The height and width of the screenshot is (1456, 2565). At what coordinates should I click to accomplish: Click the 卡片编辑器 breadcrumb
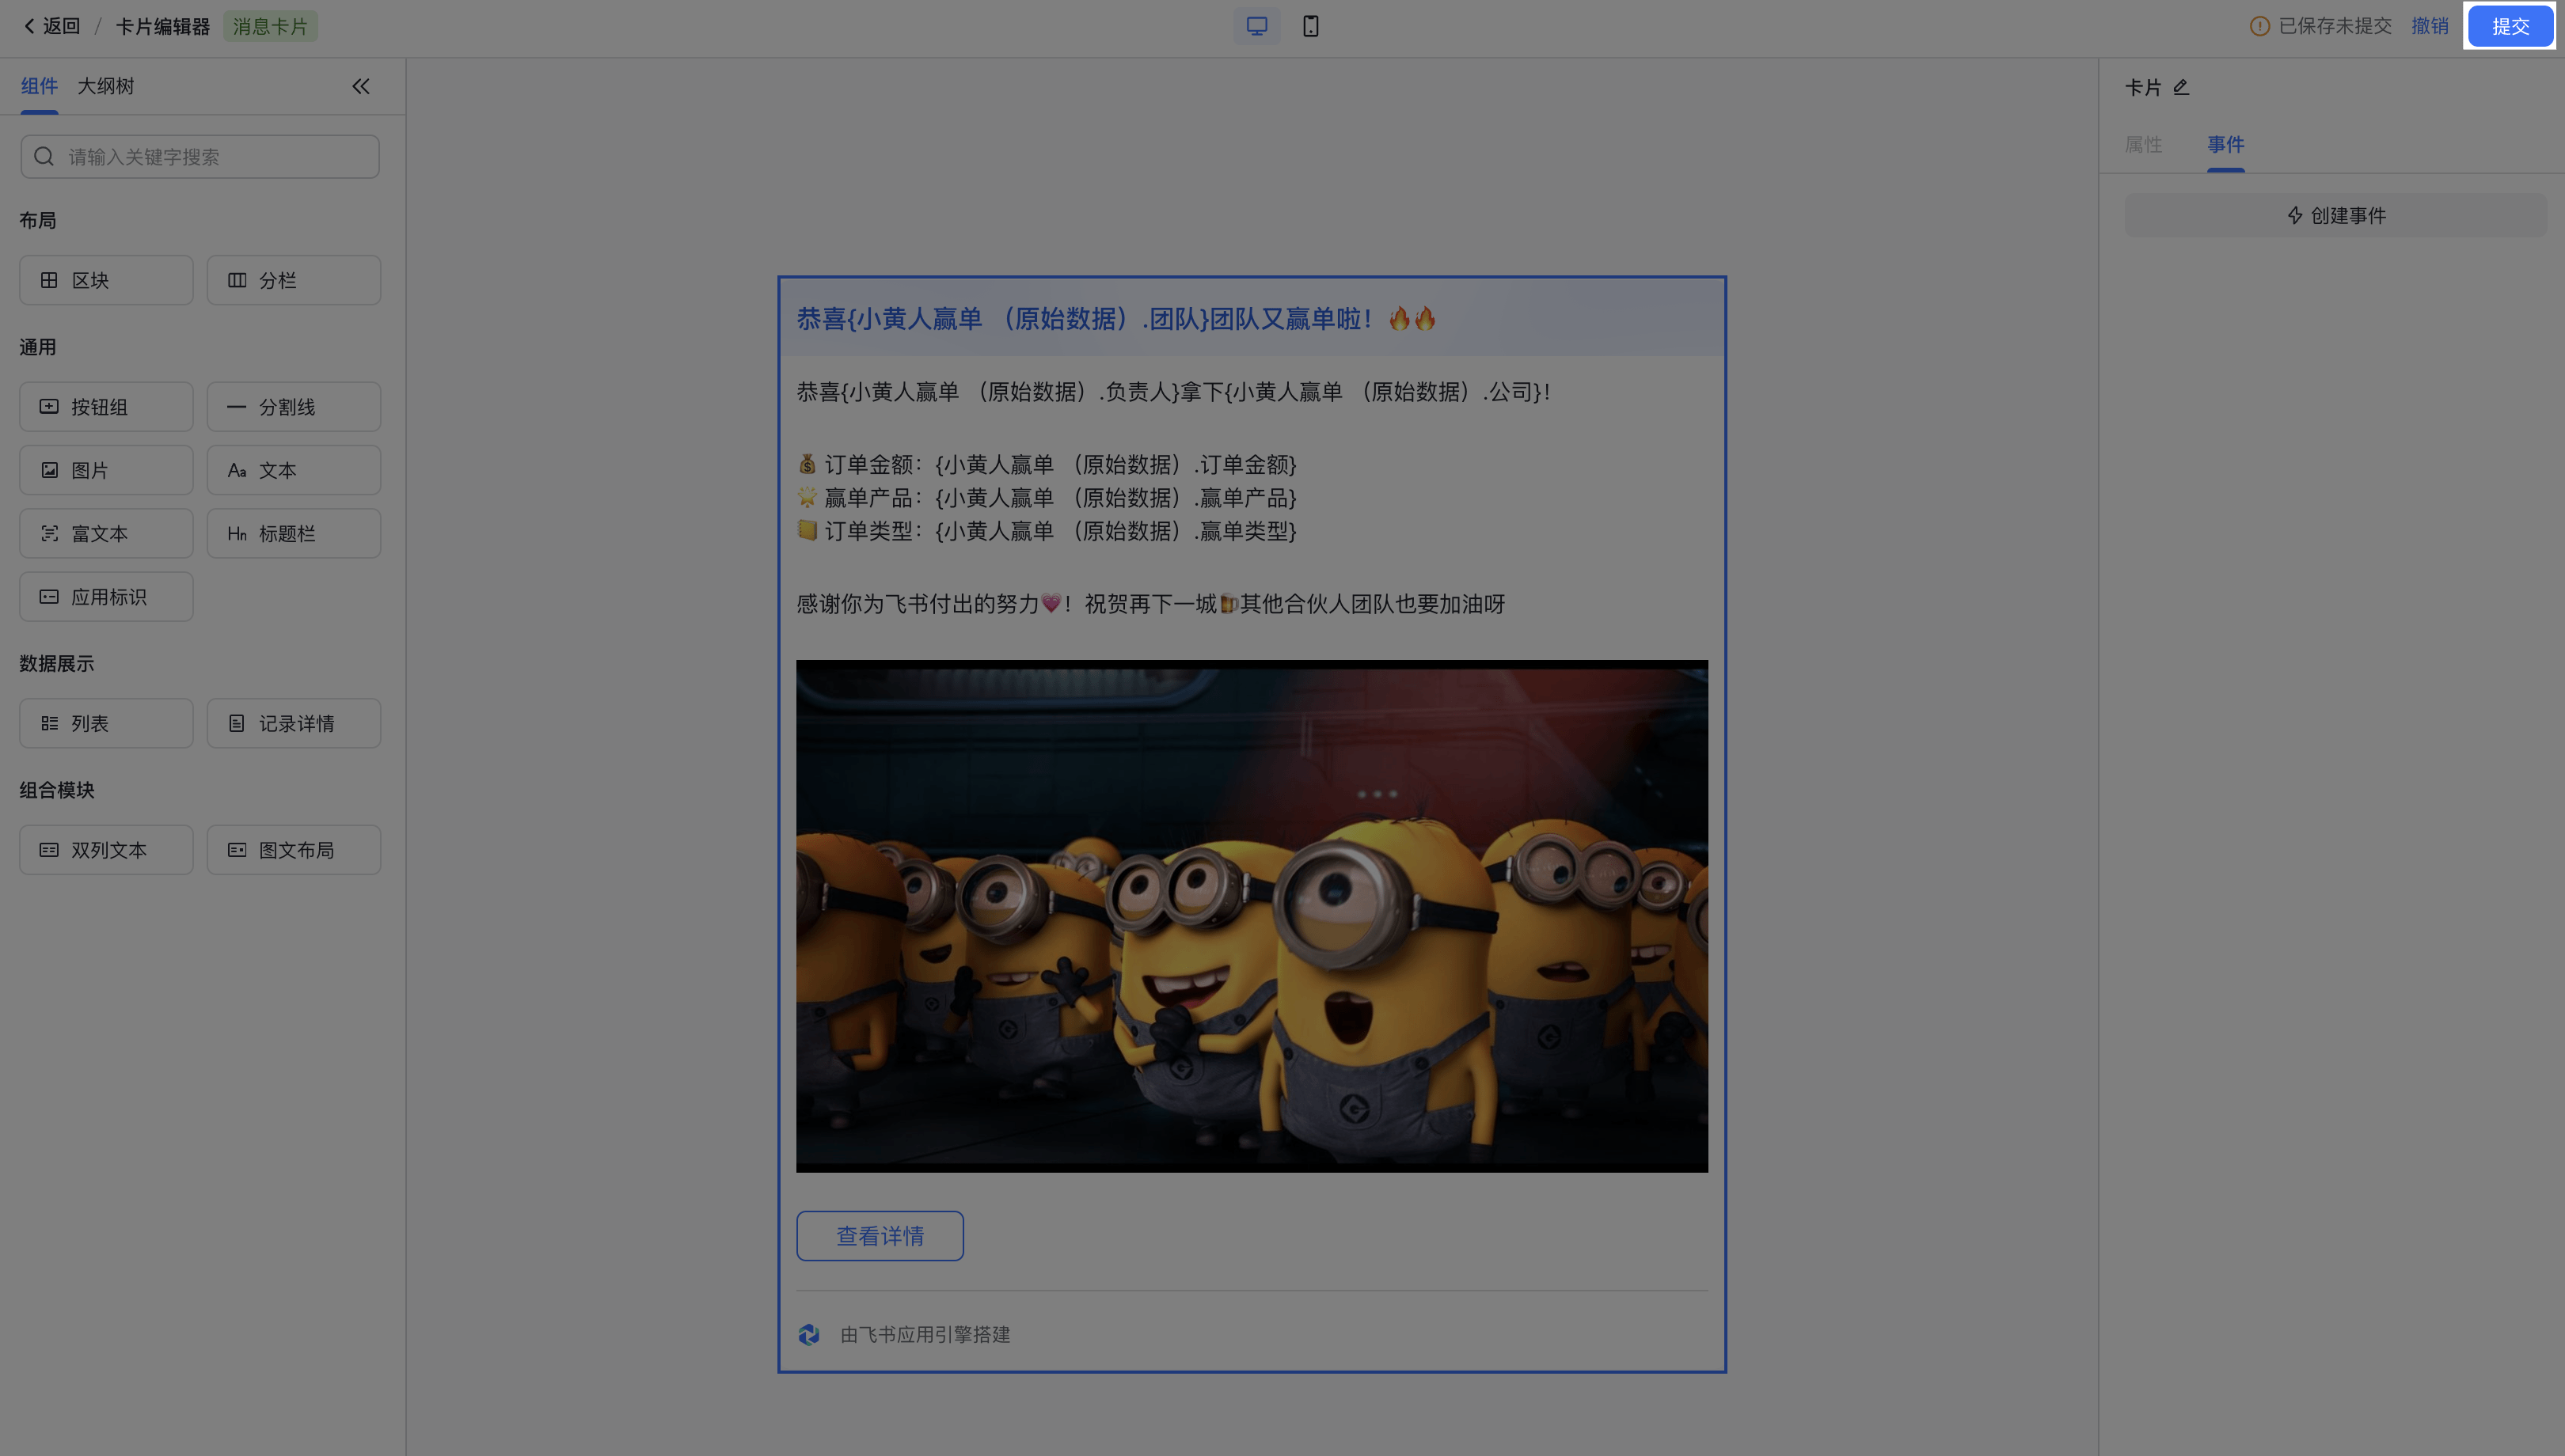click(162, 26)
